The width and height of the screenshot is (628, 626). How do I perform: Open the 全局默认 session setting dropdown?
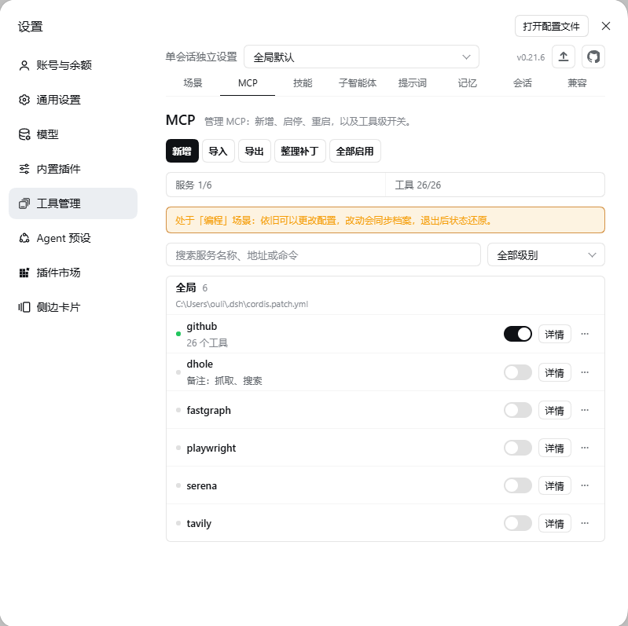(362, 57)
